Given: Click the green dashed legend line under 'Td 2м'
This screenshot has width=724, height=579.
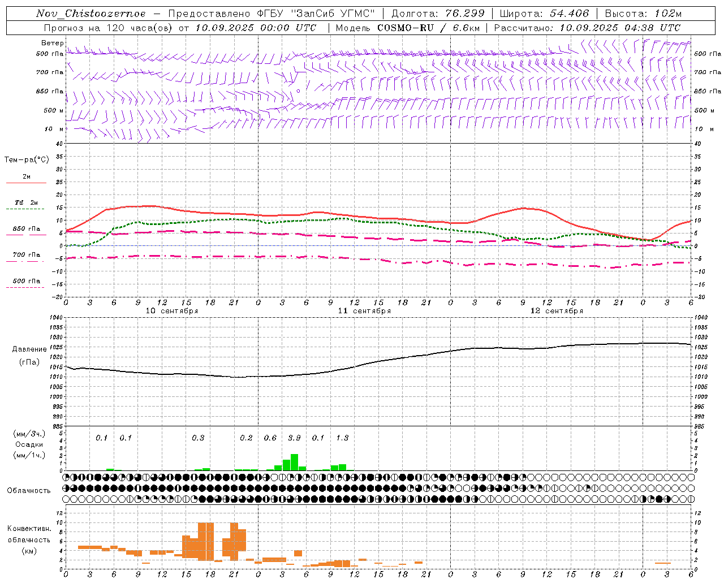Looking at the screenshot, I should point(25,209).
